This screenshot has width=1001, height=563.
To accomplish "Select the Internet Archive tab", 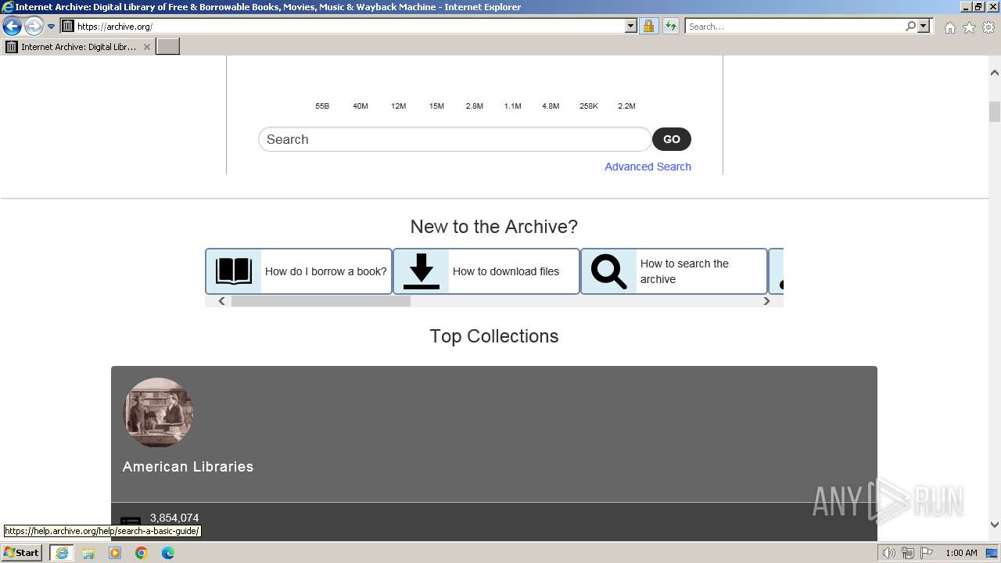I will coord(78,47).
